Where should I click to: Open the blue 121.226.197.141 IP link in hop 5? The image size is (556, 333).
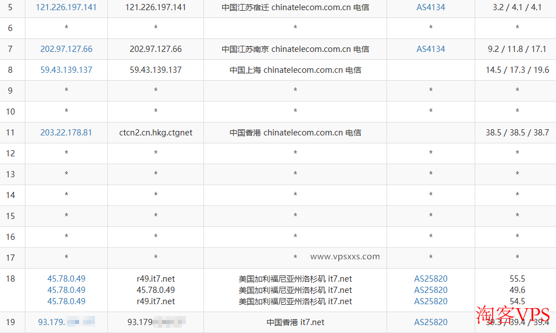coord(66,7)
